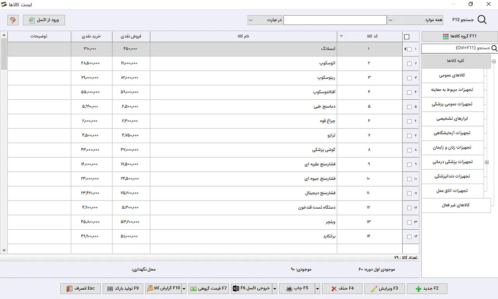Select the گوشی پزشکی product name cell
The width and height of the screenshot is (498, 299).
click(x=244, y=150)
